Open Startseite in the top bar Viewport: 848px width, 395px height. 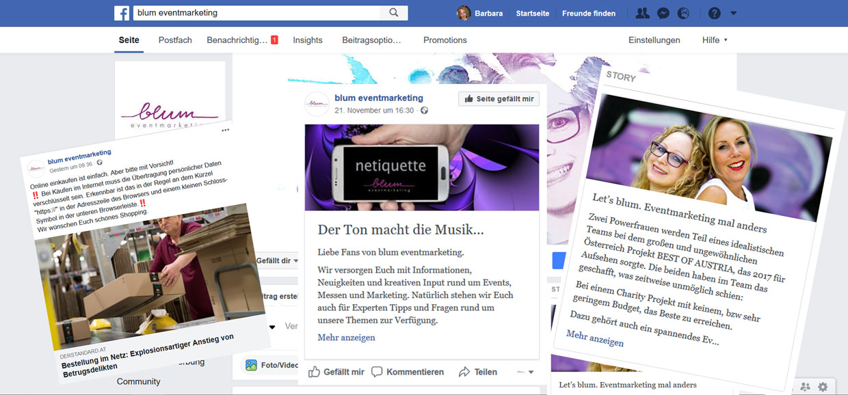pyautogui.click(x=533, y=13)
